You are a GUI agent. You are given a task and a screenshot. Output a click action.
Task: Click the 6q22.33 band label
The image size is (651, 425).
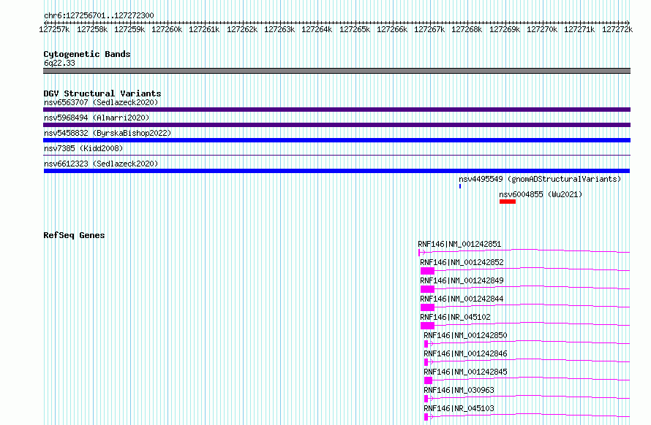click(x=59, y=63)
